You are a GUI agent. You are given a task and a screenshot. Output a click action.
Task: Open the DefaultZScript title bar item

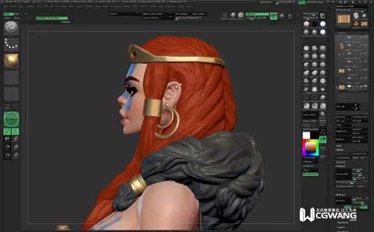(314, 2)
